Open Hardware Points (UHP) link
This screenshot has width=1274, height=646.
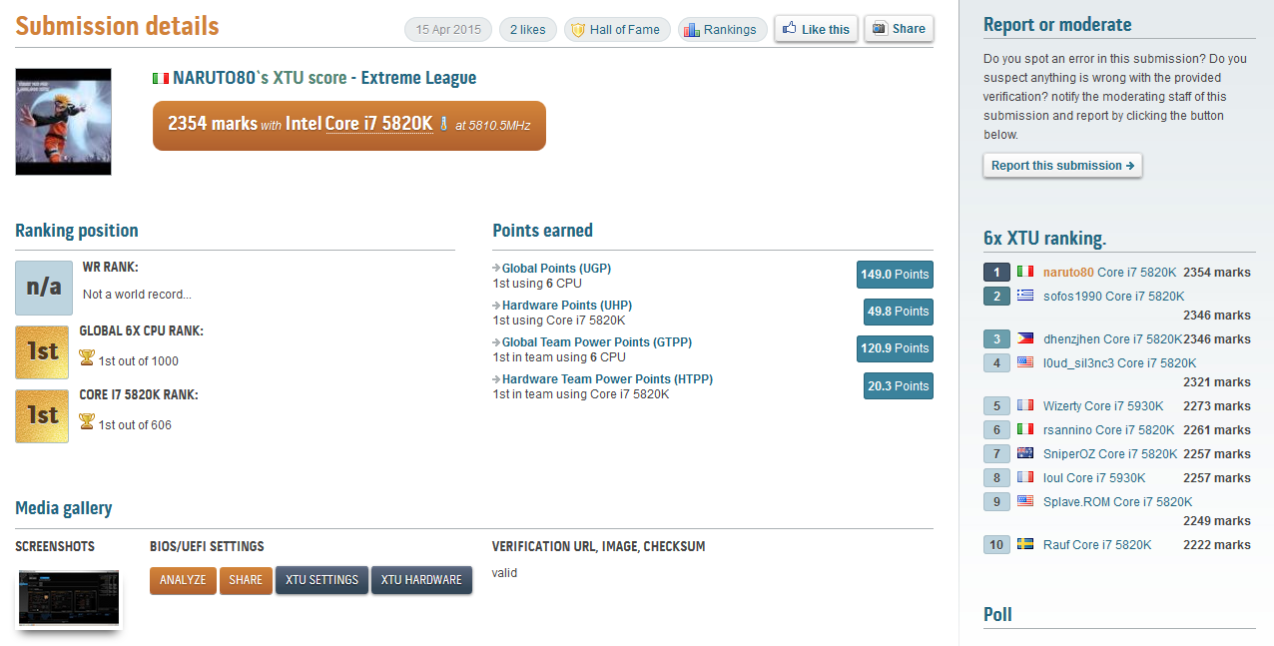[567, 306]
